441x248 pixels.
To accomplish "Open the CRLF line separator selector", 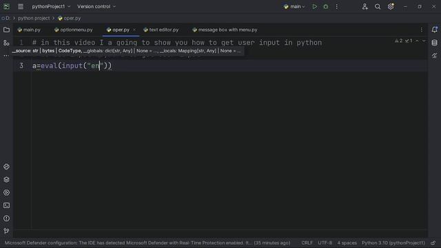I will (307, 243).
